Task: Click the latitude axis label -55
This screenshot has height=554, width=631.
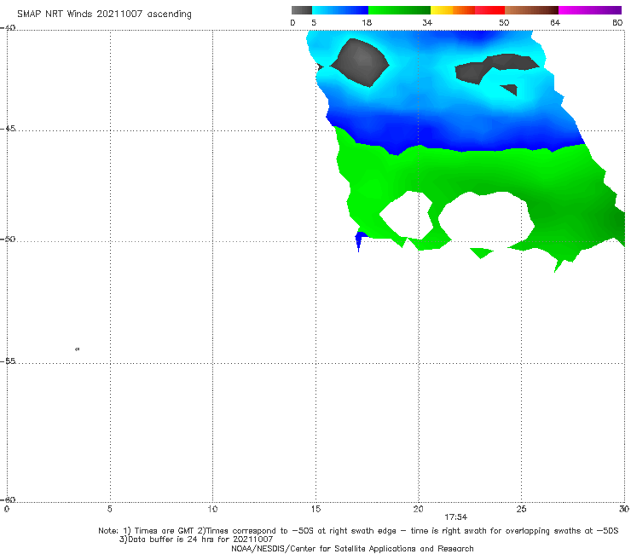Action: (x=8, y=361)
